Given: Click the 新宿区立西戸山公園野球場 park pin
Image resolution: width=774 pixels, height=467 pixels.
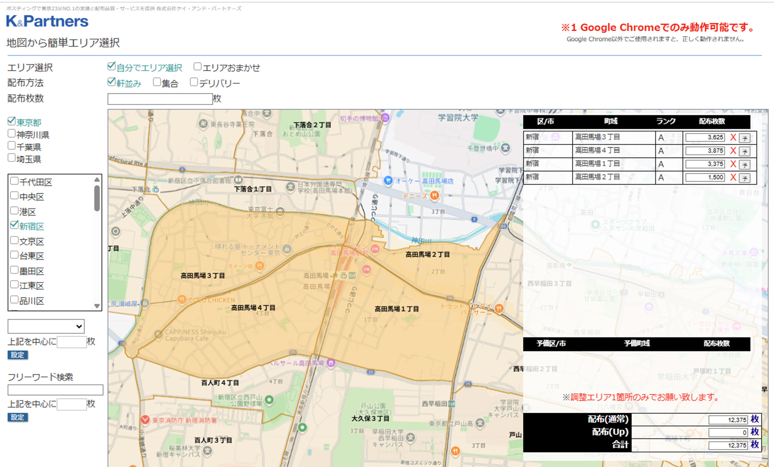Looking at the screenshot, I should click(x=269, y=400).
